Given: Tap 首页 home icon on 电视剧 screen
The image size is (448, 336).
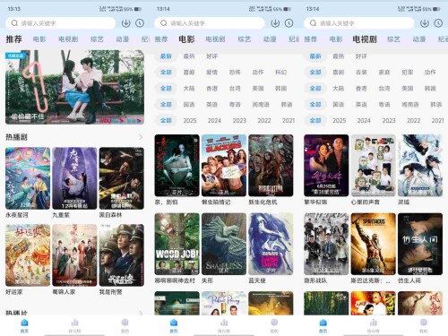Looking at the screenshot, I should (x=323, y=323).
